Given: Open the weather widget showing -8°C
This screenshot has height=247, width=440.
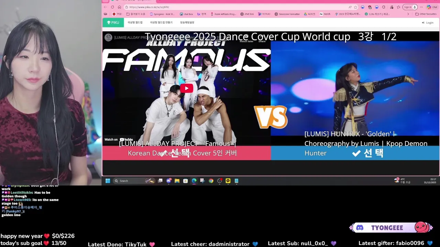Looking at the screenshot, I should tap(402, 181).
